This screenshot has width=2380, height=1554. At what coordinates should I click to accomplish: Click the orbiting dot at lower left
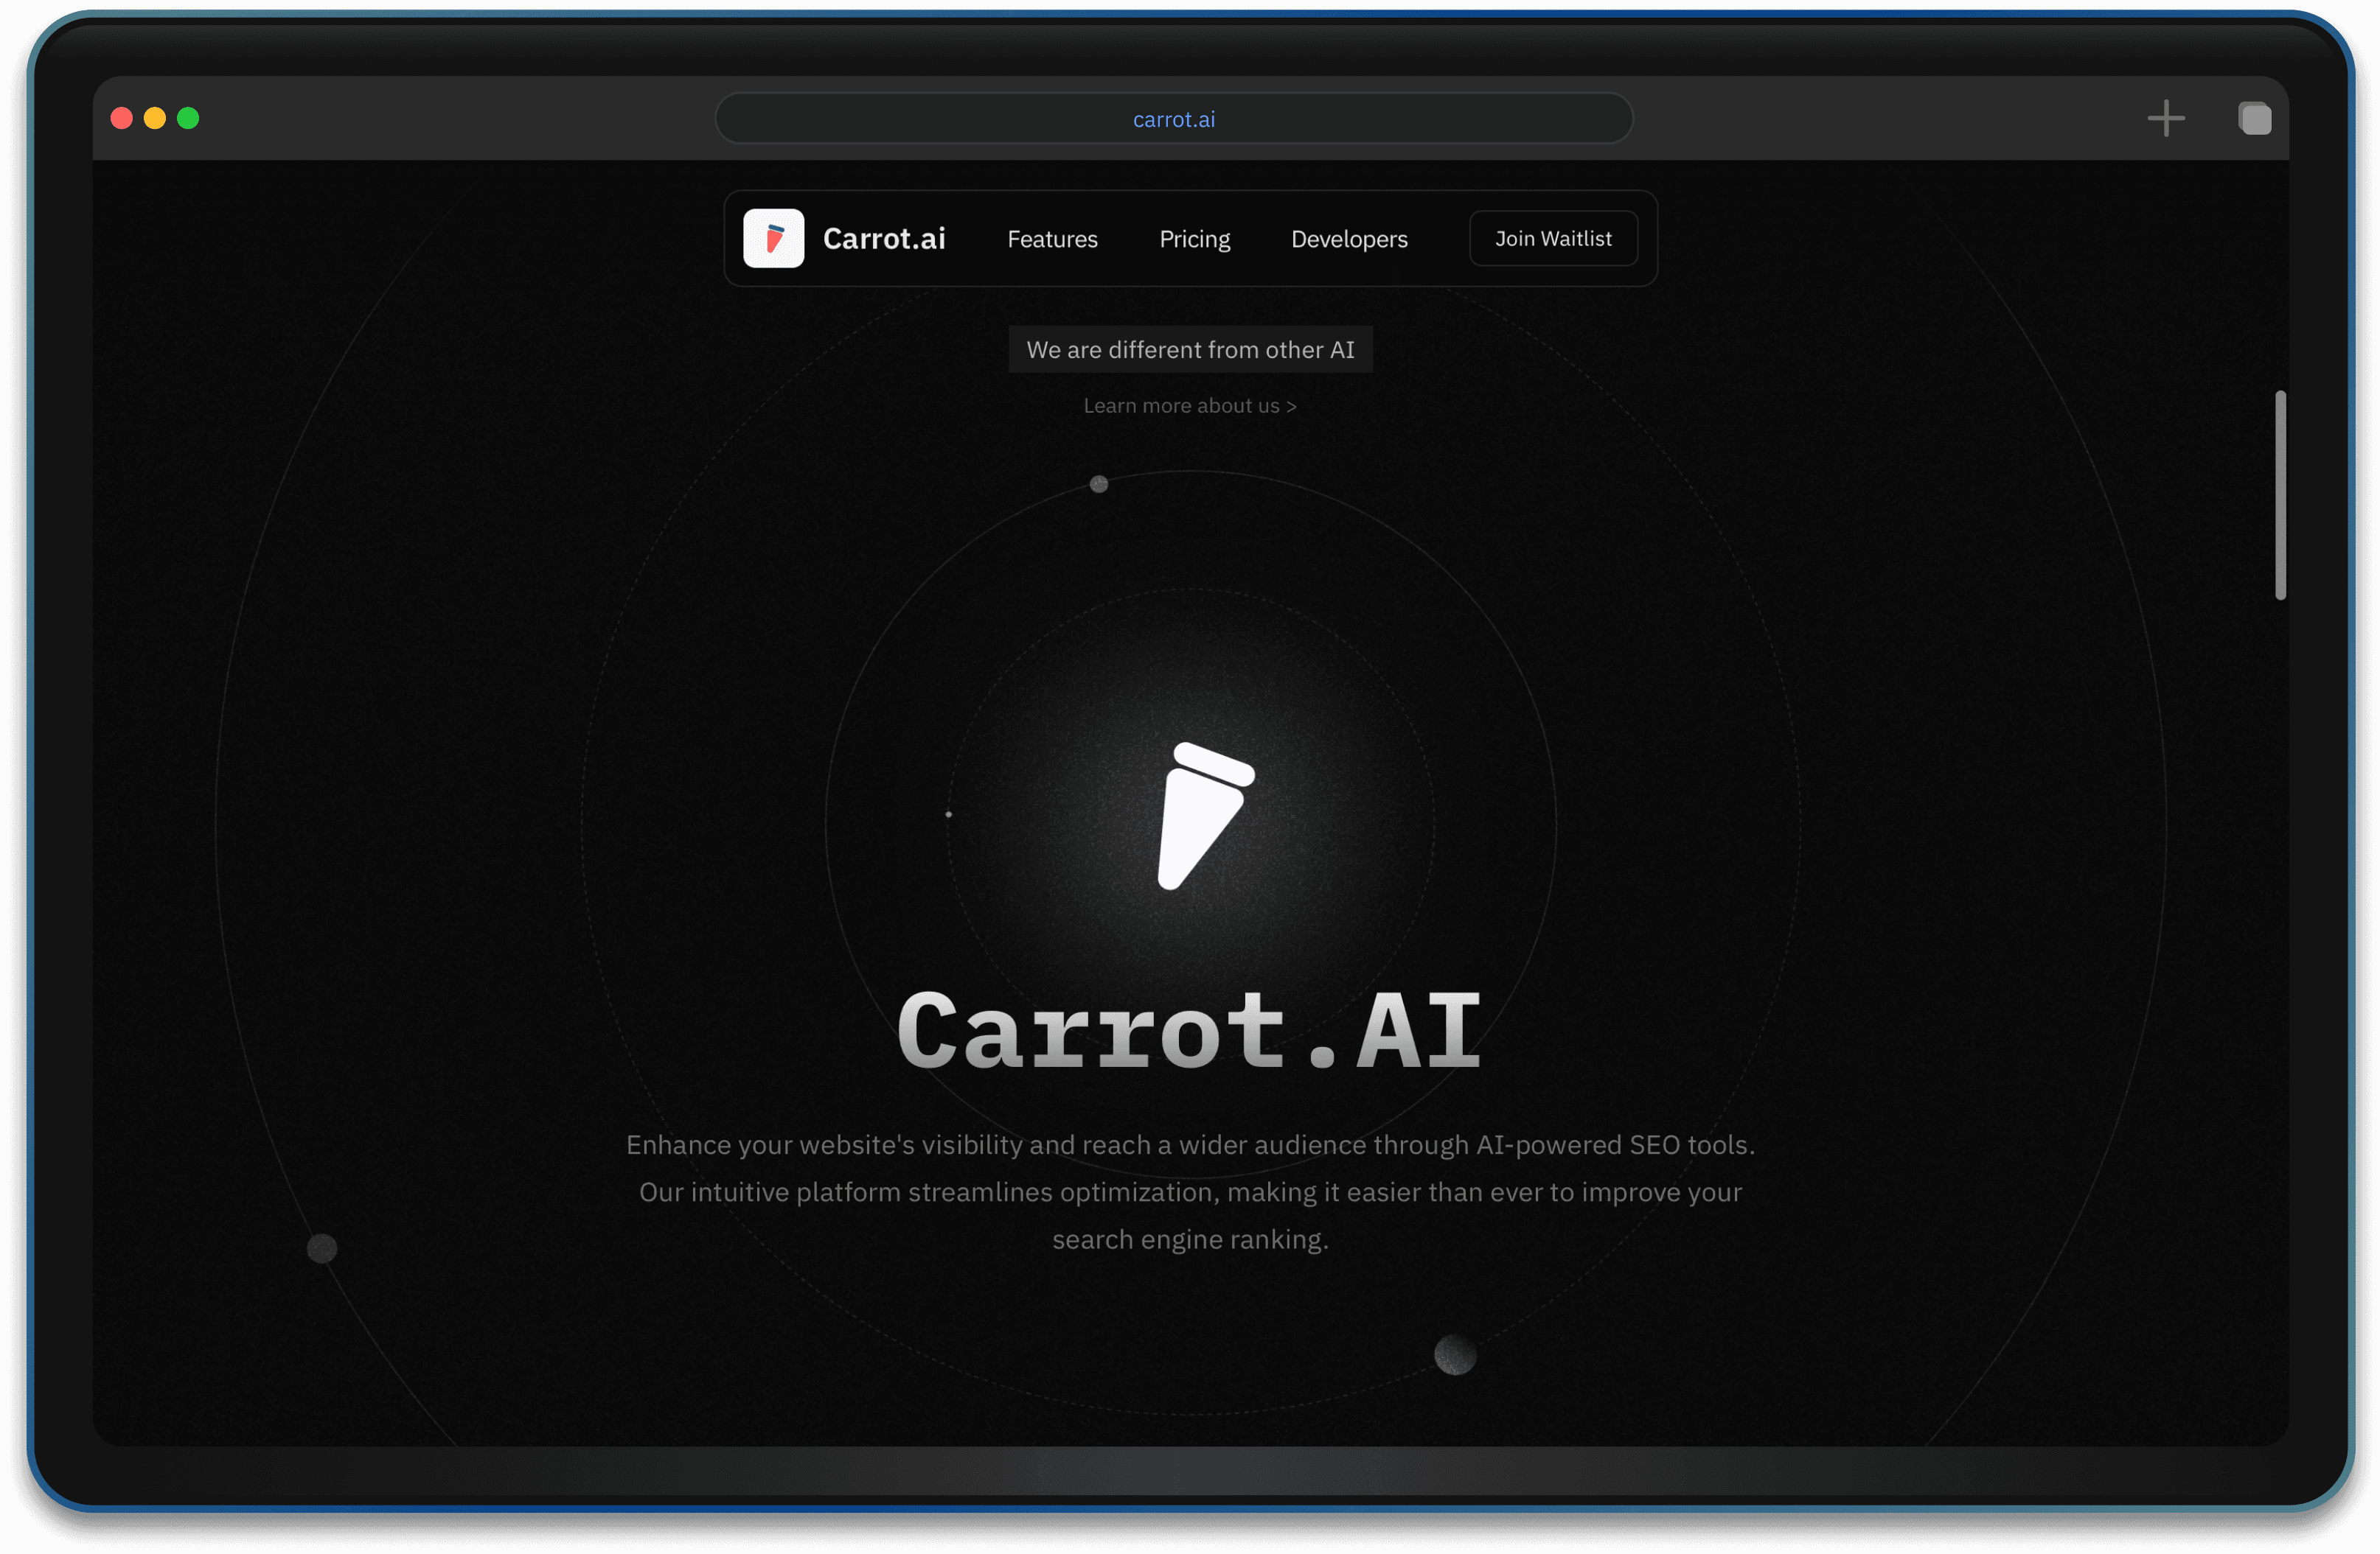coord(322,1247)
